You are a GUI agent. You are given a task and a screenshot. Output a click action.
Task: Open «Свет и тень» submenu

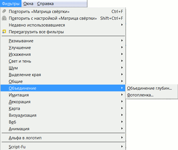[20, 61]
